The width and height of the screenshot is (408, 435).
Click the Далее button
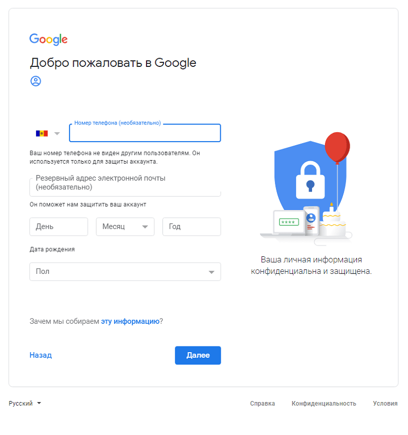pos(198,355)
